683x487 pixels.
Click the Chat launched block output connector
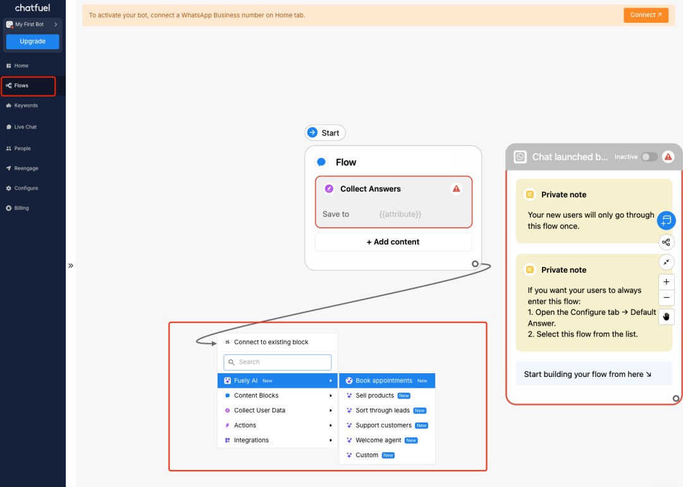pos(675,398)
